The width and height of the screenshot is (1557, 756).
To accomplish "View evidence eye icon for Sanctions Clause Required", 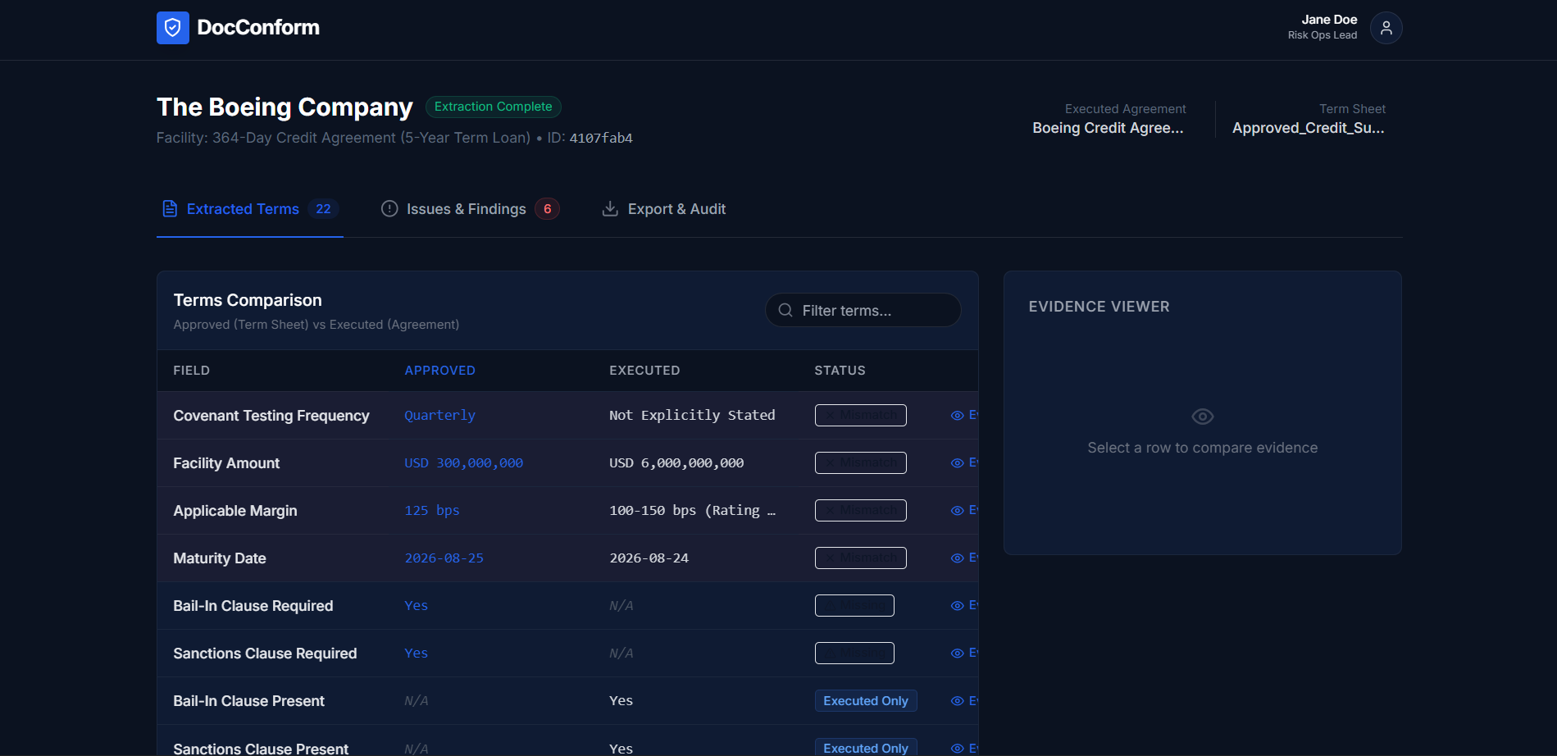I will [957, 654].
